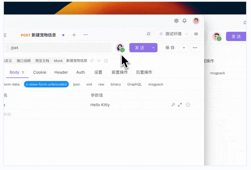Click the refresh icon near the request tab

[x=148, y=34]
